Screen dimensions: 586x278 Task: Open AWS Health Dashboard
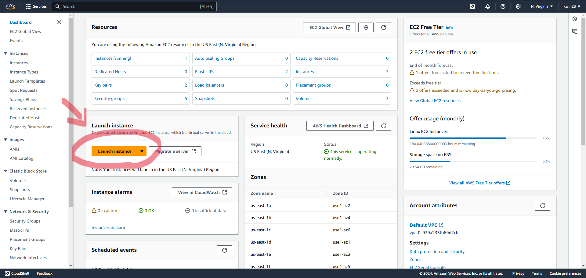point(340,126)
